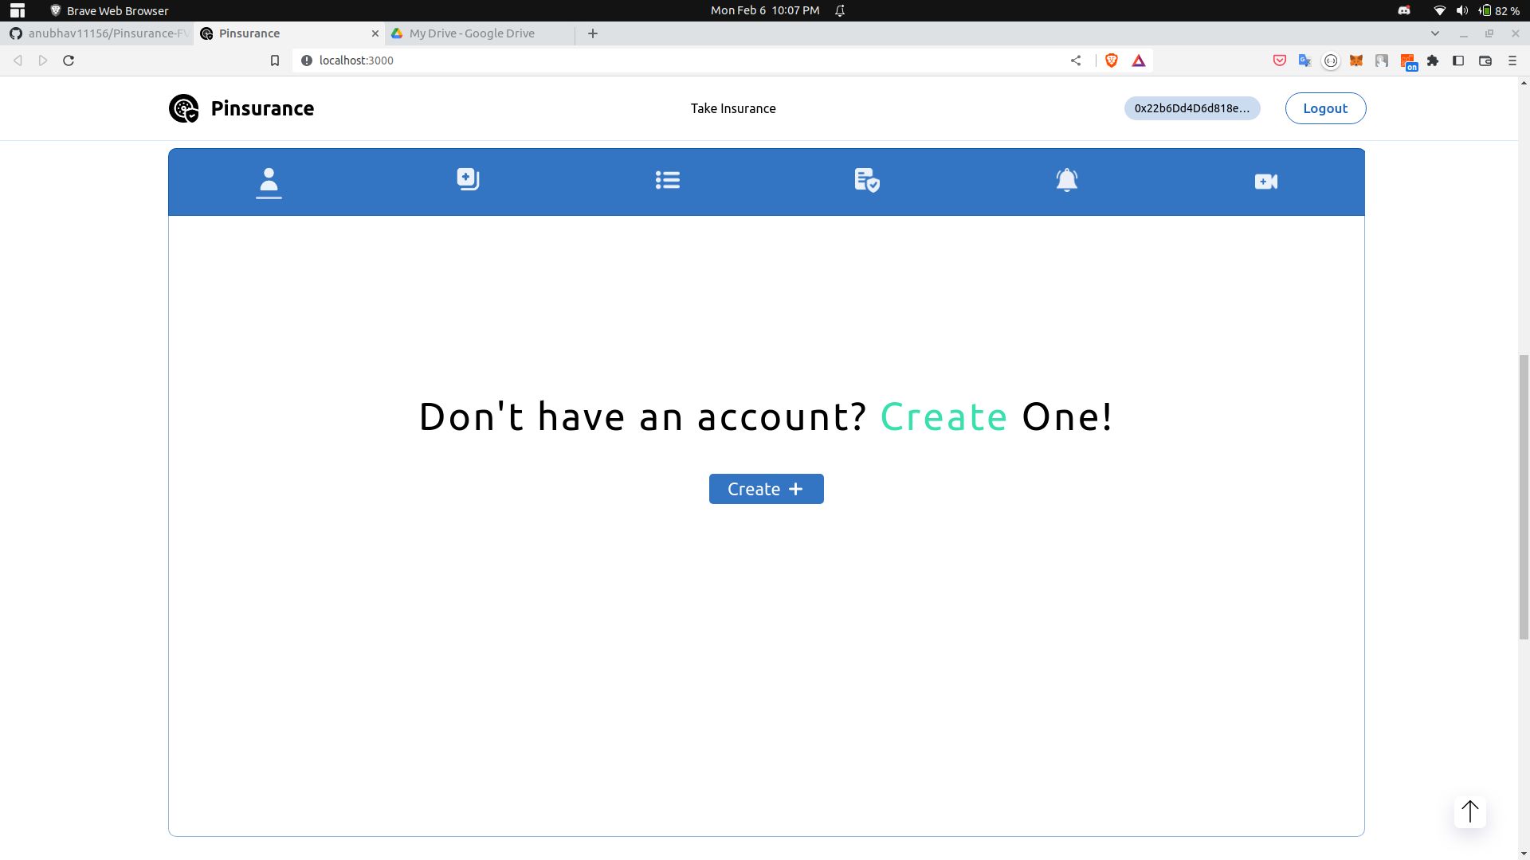Click the Pinsurance logo icon
Screen dimensions: 1530x860
tap(184, 108)
